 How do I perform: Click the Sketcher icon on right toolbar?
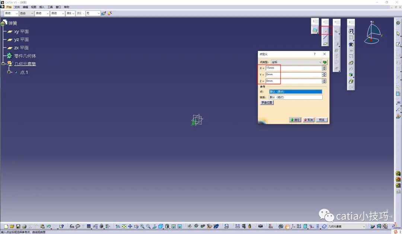click(398, 44)
